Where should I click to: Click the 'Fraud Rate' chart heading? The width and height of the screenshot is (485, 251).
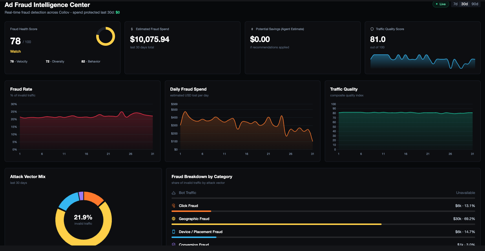(x=21, y=89)
